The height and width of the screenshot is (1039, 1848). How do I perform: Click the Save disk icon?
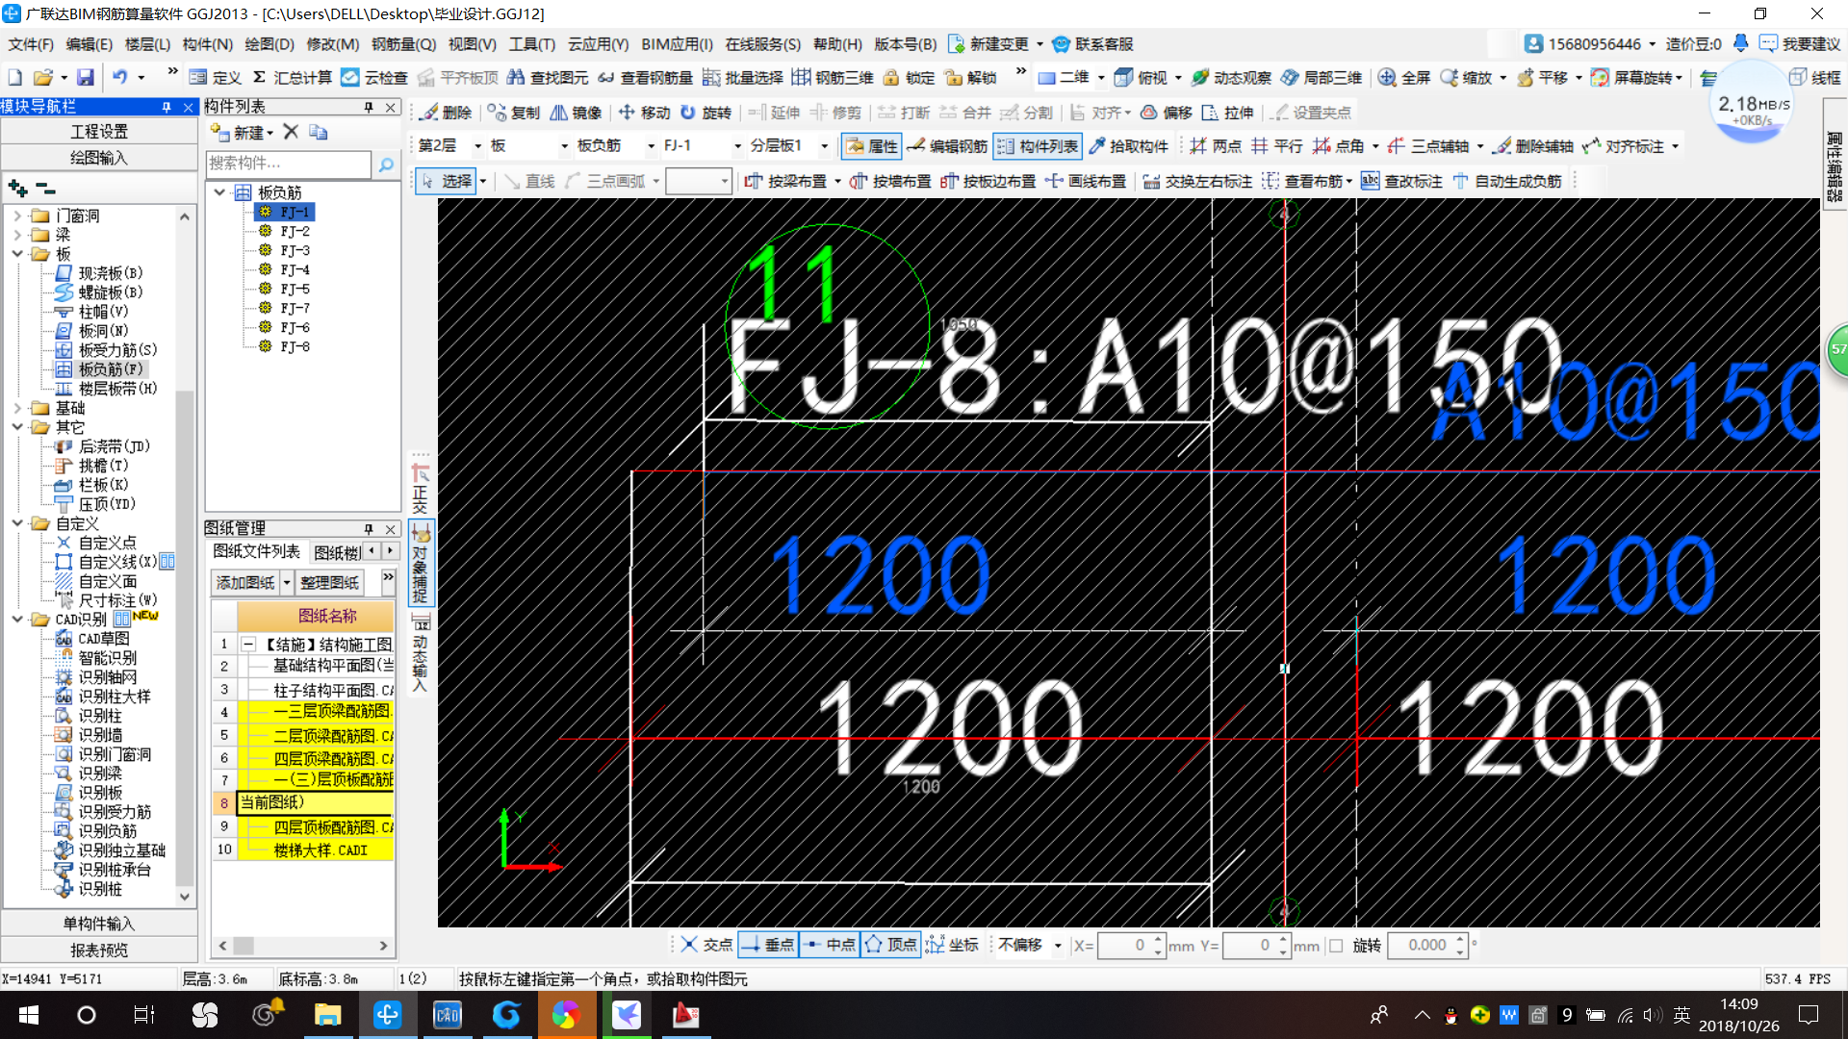tap(86, 78)
